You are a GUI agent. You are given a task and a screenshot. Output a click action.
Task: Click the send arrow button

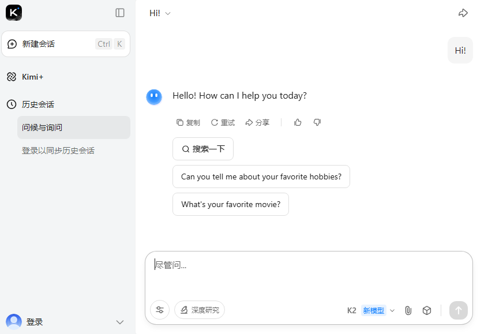[459, 310]
